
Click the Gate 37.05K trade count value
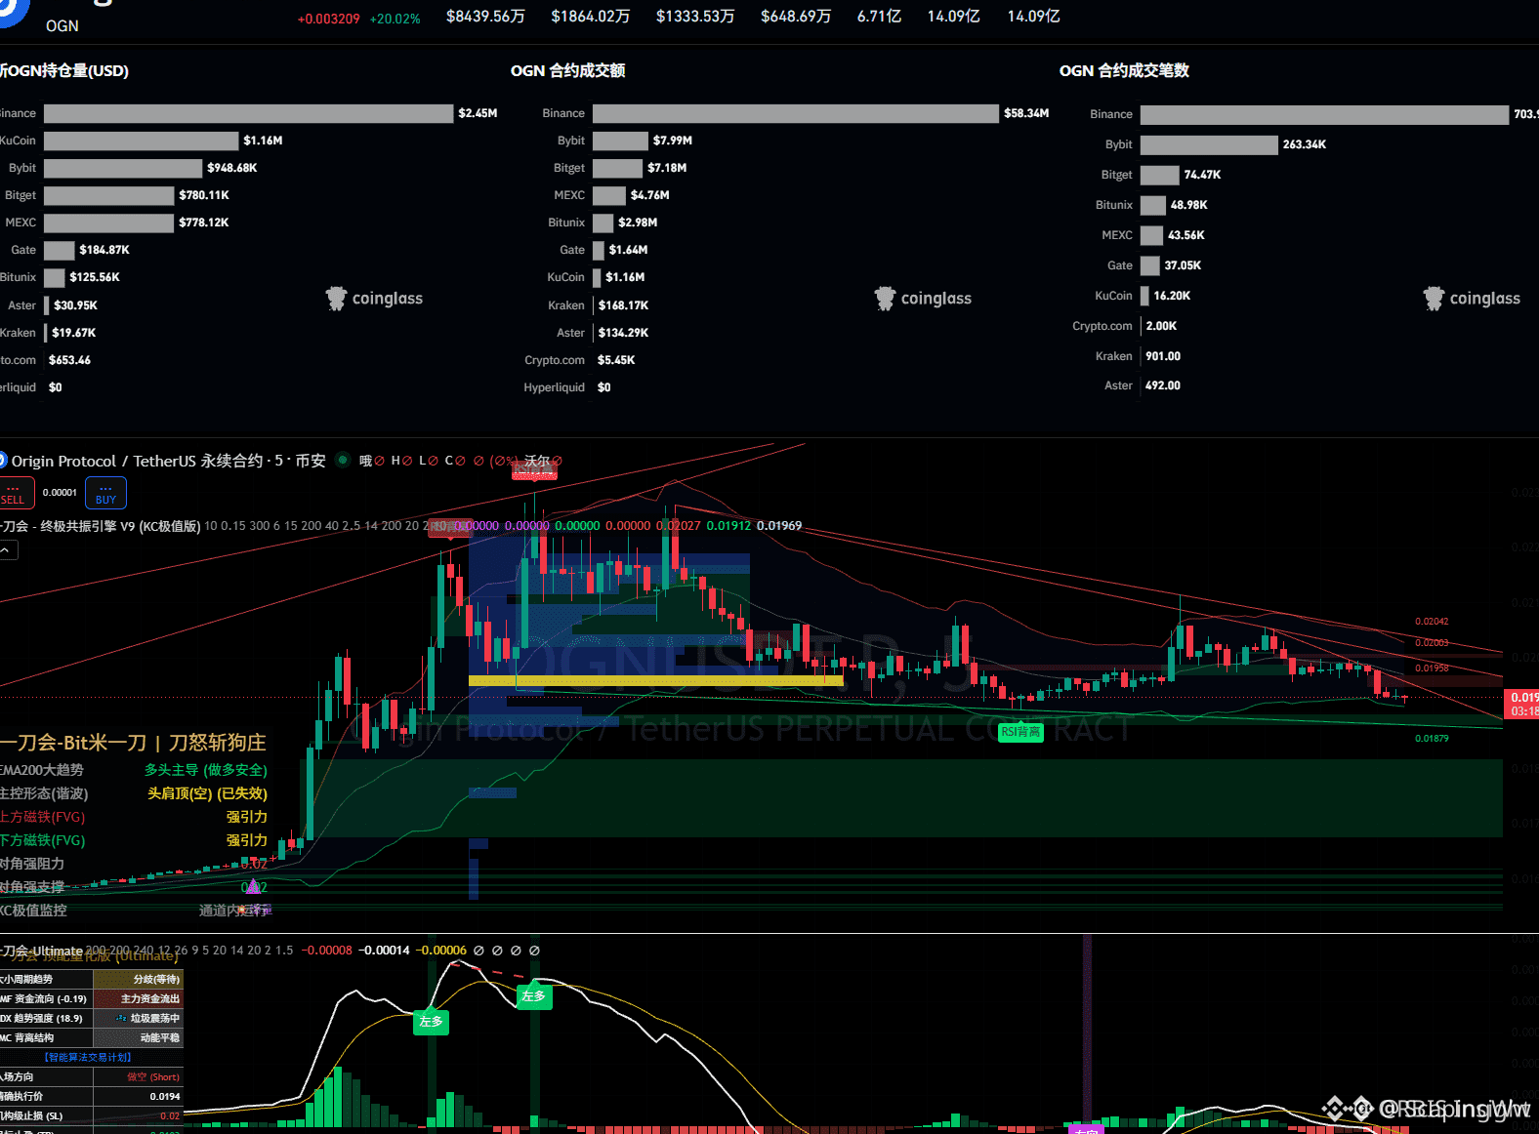click(1183, 265)
